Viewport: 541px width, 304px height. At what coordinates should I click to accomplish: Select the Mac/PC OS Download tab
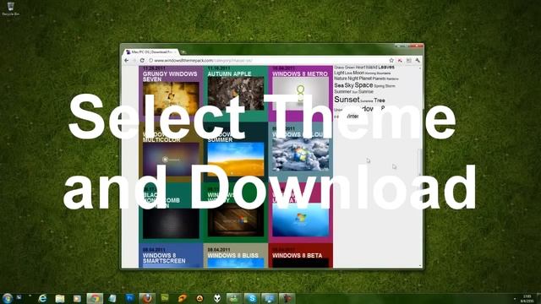150,52
